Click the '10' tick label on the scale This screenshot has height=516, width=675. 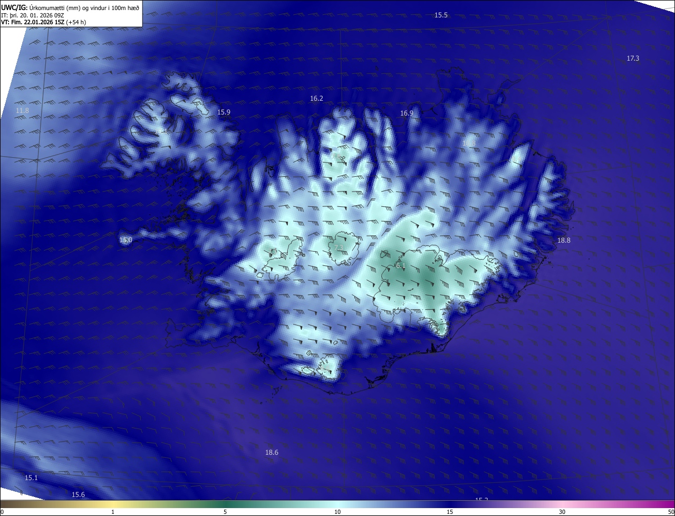(x=337, y=512)
